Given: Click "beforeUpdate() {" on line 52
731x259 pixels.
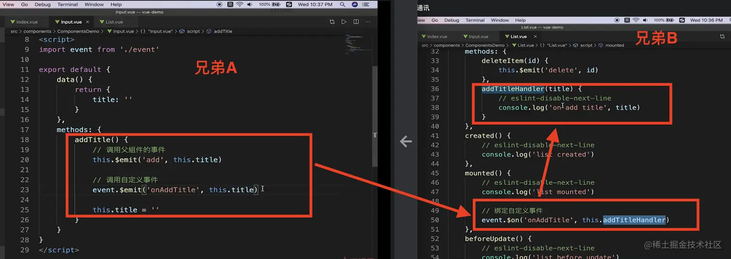Looking at the screenshot, I should [498, 239].
